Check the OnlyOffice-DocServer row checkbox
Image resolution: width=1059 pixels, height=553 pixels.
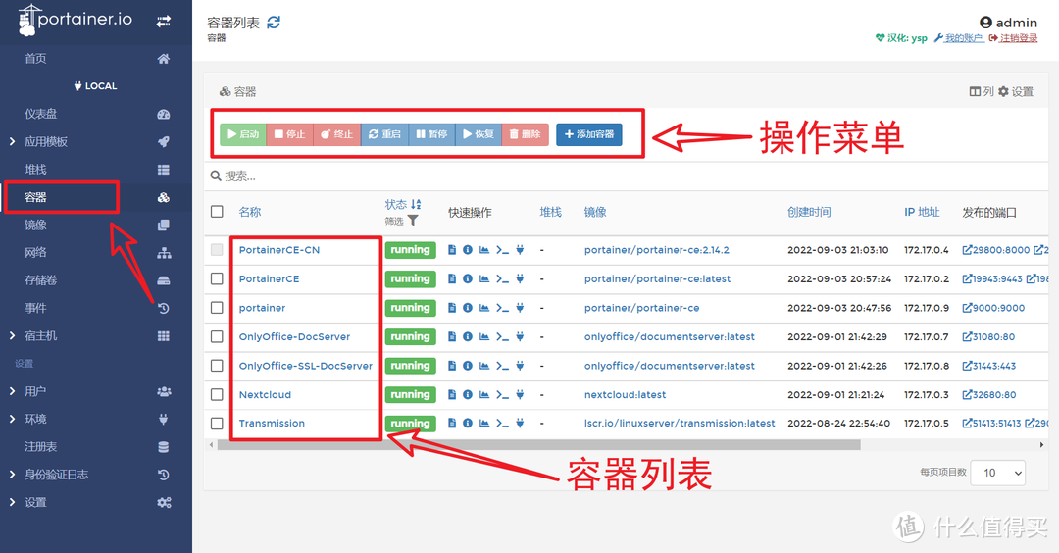pos(217,337)
